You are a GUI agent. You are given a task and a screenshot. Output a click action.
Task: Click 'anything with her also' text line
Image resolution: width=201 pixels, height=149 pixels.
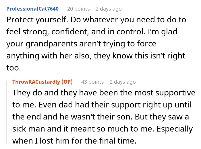click(x=48, y=56)
